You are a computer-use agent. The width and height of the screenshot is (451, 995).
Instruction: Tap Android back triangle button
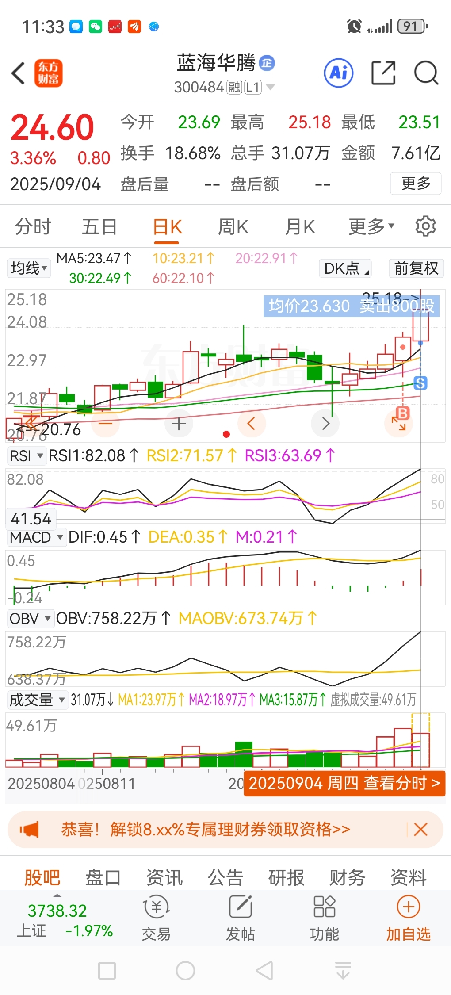coord(264,971)
